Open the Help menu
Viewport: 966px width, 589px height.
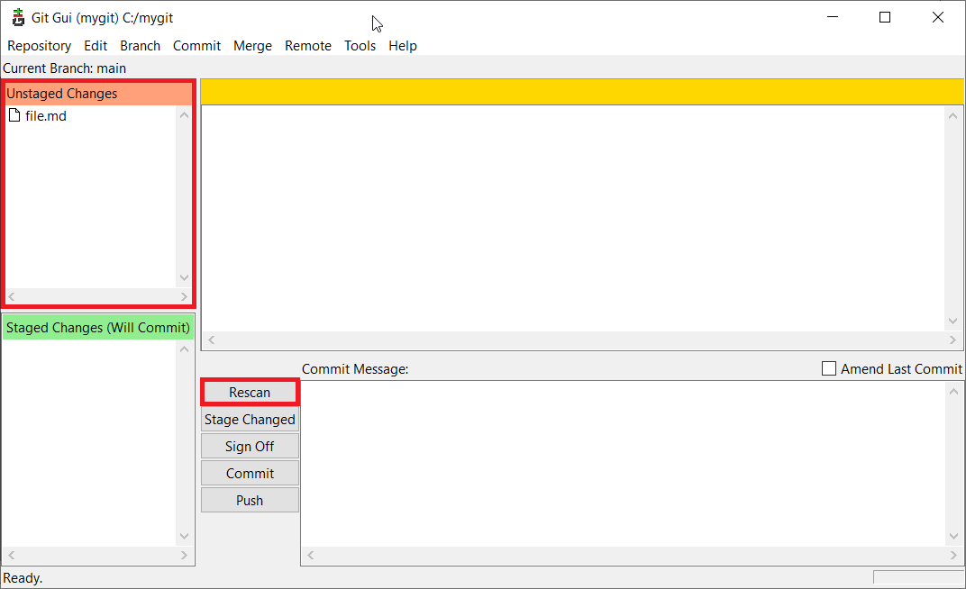click(x=402, y=46)
